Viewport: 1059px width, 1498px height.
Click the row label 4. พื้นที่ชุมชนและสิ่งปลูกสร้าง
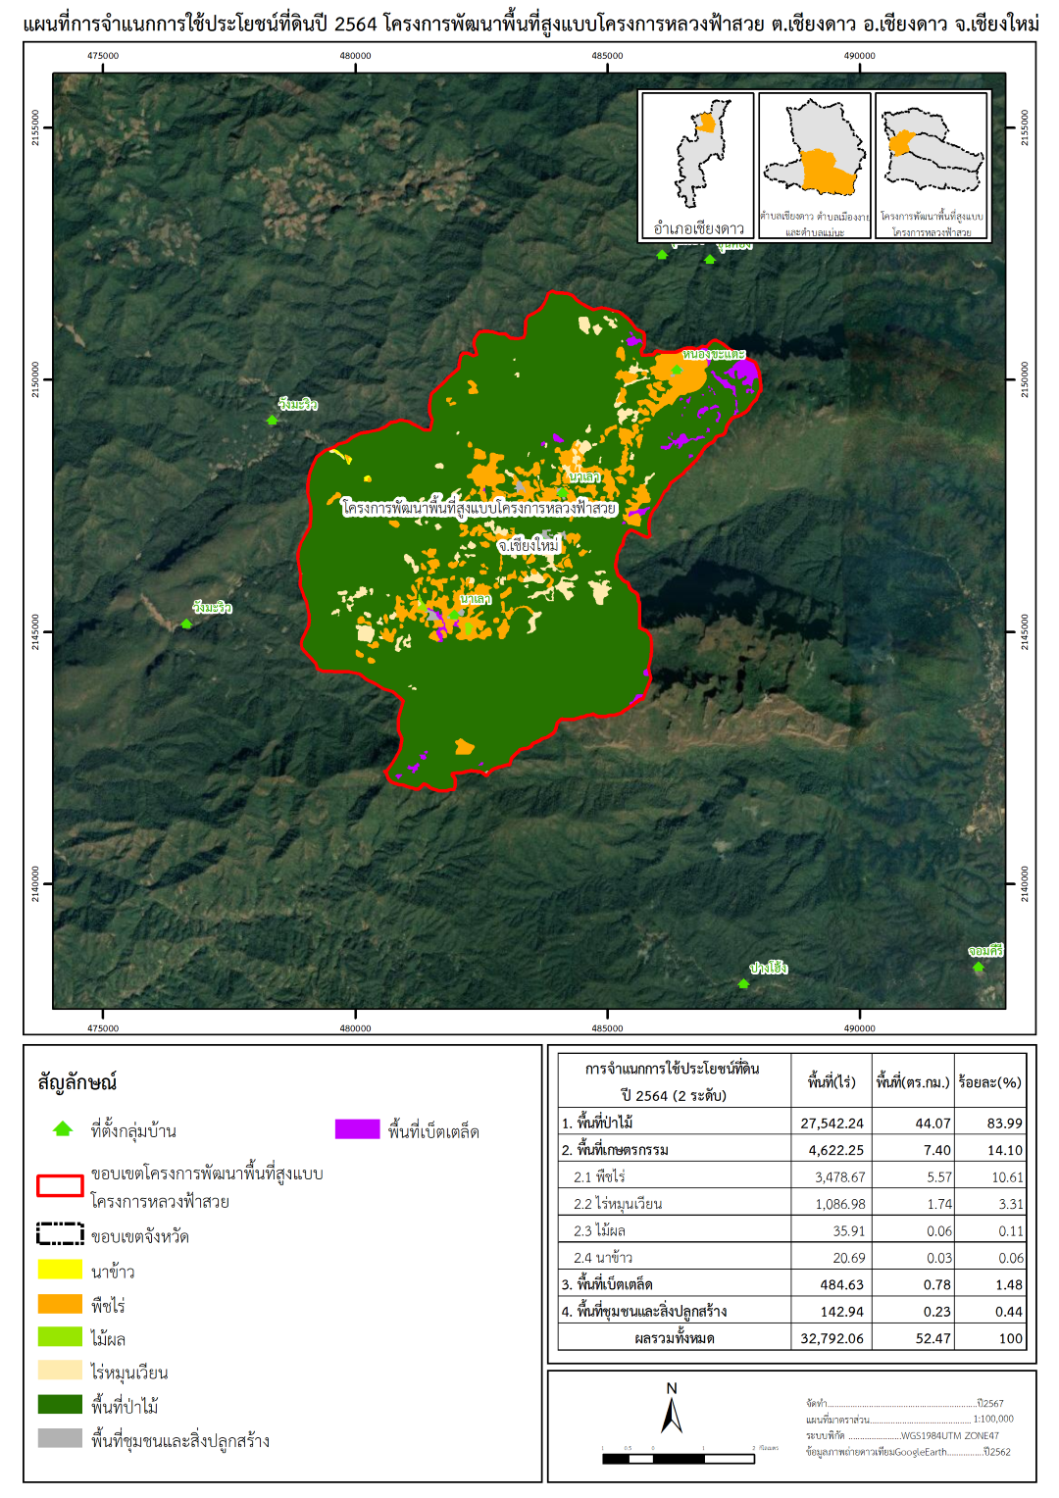coord(644,1311)
